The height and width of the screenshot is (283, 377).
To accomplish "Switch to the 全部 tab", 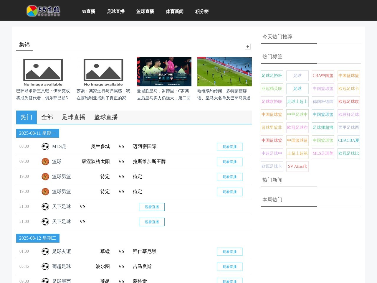I will coord(47,117).
